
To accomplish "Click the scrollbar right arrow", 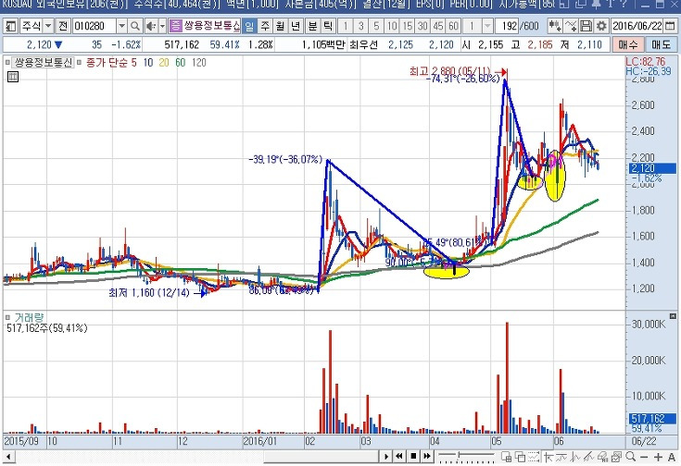I will coord(385,457).
